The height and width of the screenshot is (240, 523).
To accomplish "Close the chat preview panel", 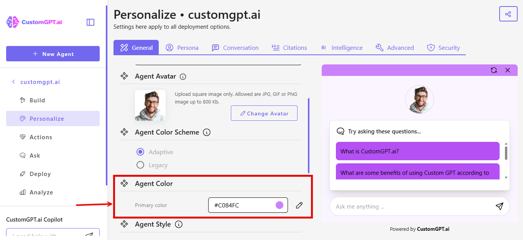I will coord(508,70).
